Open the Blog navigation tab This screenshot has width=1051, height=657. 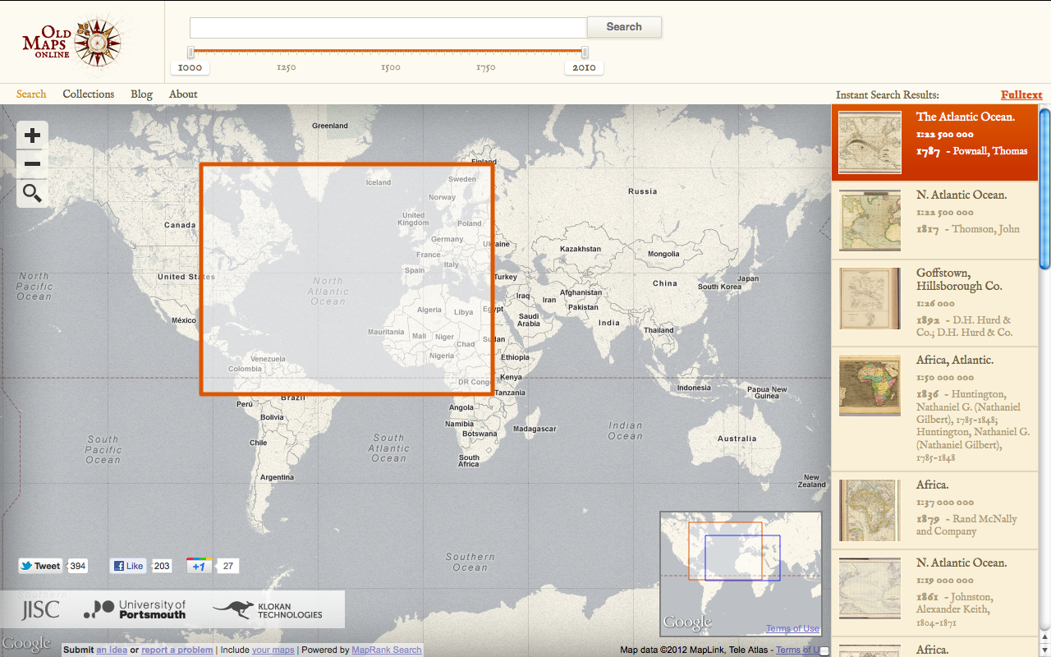(x=142, y=94)
